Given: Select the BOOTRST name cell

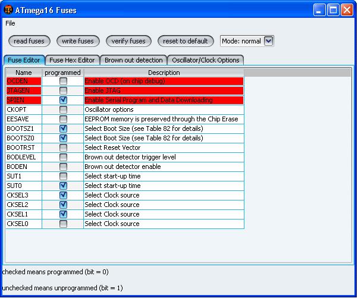Looking at the screenshot, I should [24, 148].
